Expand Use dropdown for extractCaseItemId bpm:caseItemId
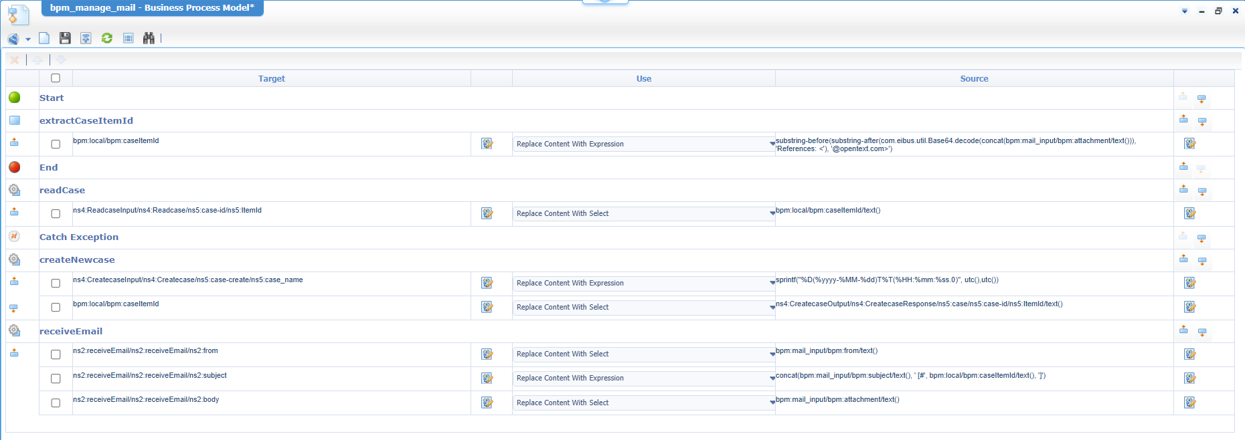 (772, 144)
